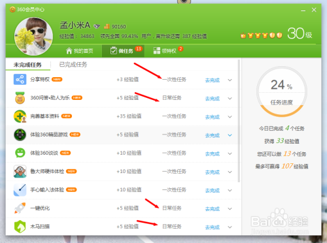Click the user avatar photo
The image size is (327, 243).
click(x=33, y=36)
